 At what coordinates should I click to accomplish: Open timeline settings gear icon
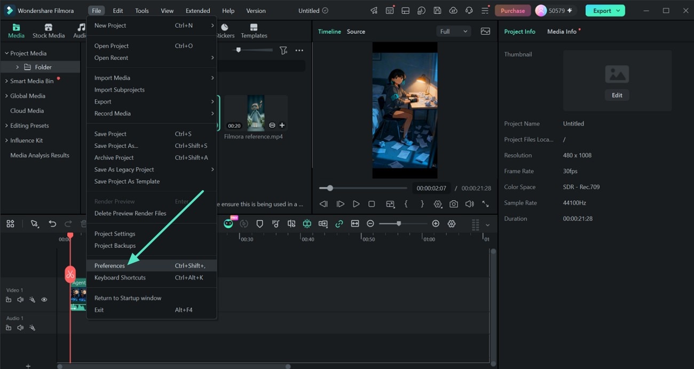[452, 224]
